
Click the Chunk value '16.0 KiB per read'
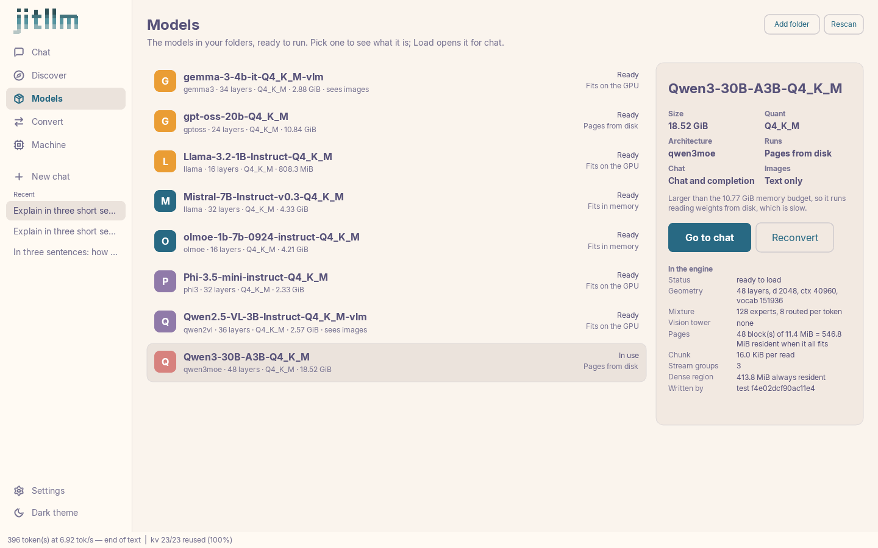(765, 355)
